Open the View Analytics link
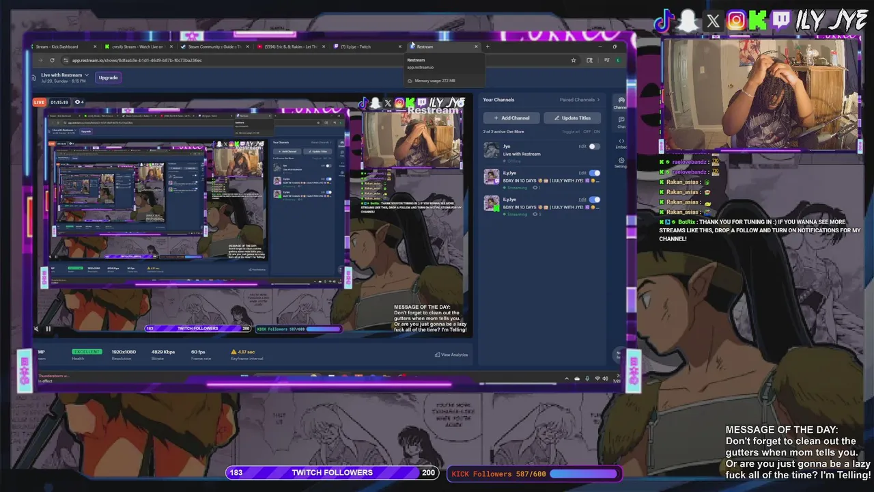The image size is (874, 492). click(451, 355)
